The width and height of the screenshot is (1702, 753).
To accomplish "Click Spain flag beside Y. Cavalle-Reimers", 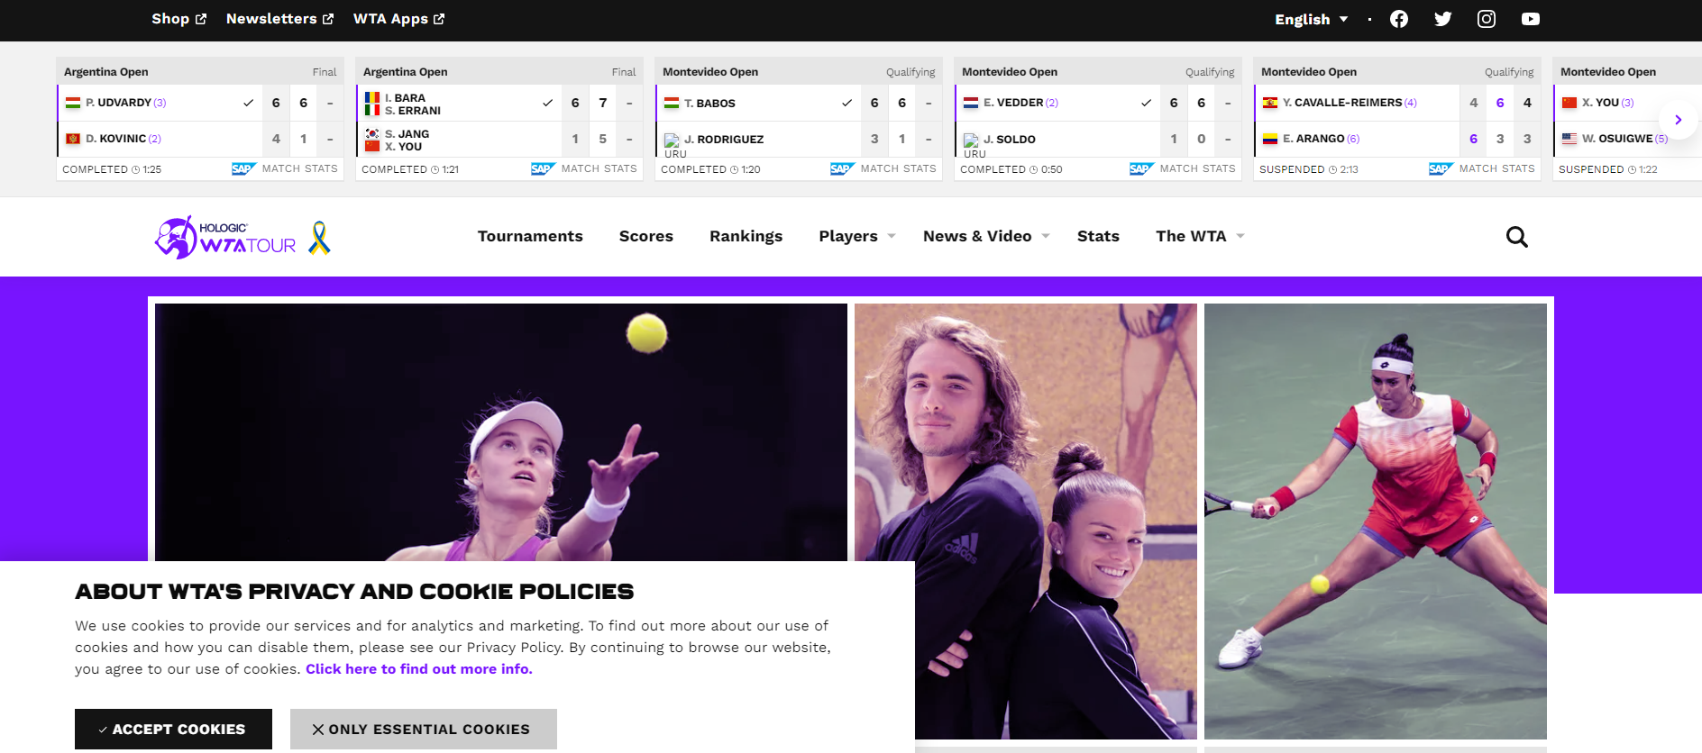I will [1270, 103].
